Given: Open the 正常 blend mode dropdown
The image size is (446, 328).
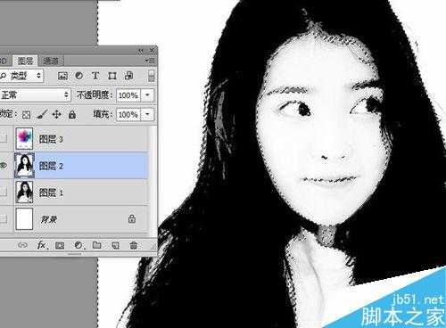Looking at the screenshot, I should [35, 95].
